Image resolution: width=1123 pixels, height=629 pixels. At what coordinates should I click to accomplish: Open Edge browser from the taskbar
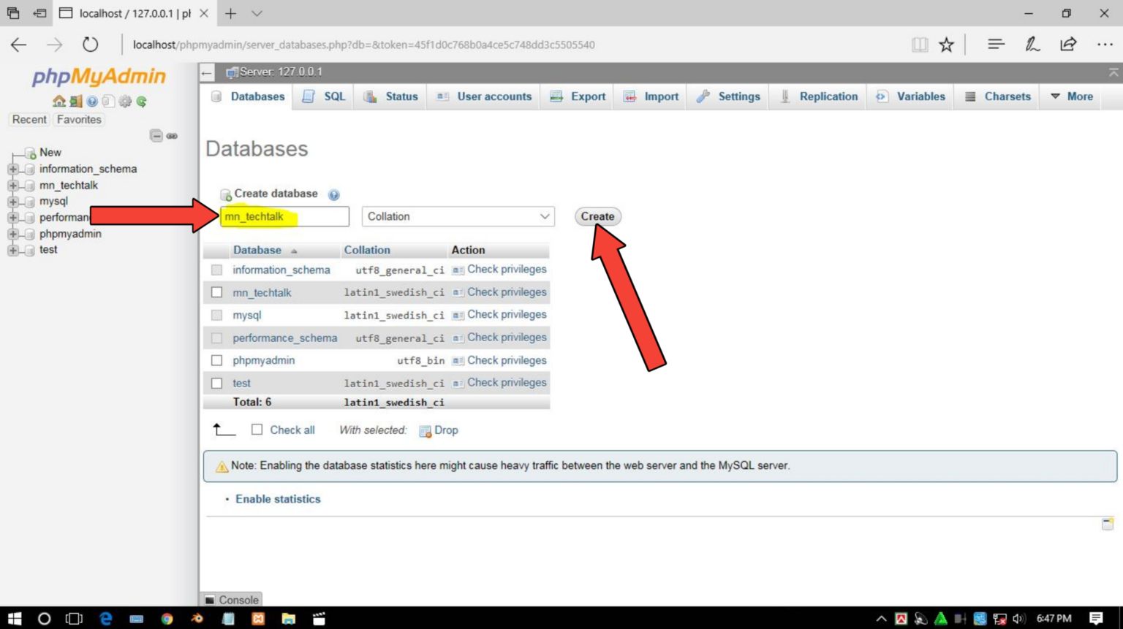point(105,619)
